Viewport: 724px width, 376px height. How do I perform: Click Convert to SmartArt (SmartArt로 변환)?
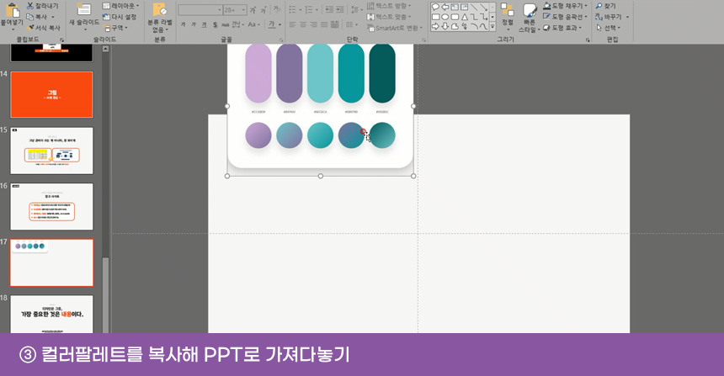coord(395,28)
